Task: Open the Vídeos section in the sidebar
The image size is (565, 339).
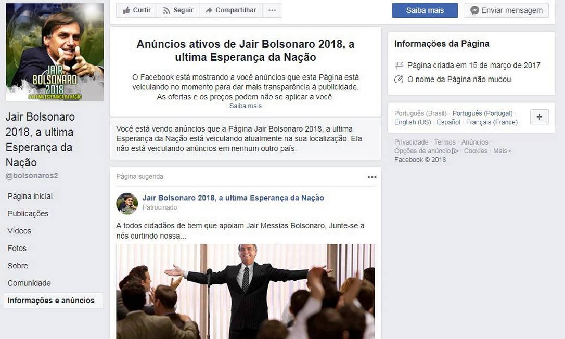Action: [19, 231]
